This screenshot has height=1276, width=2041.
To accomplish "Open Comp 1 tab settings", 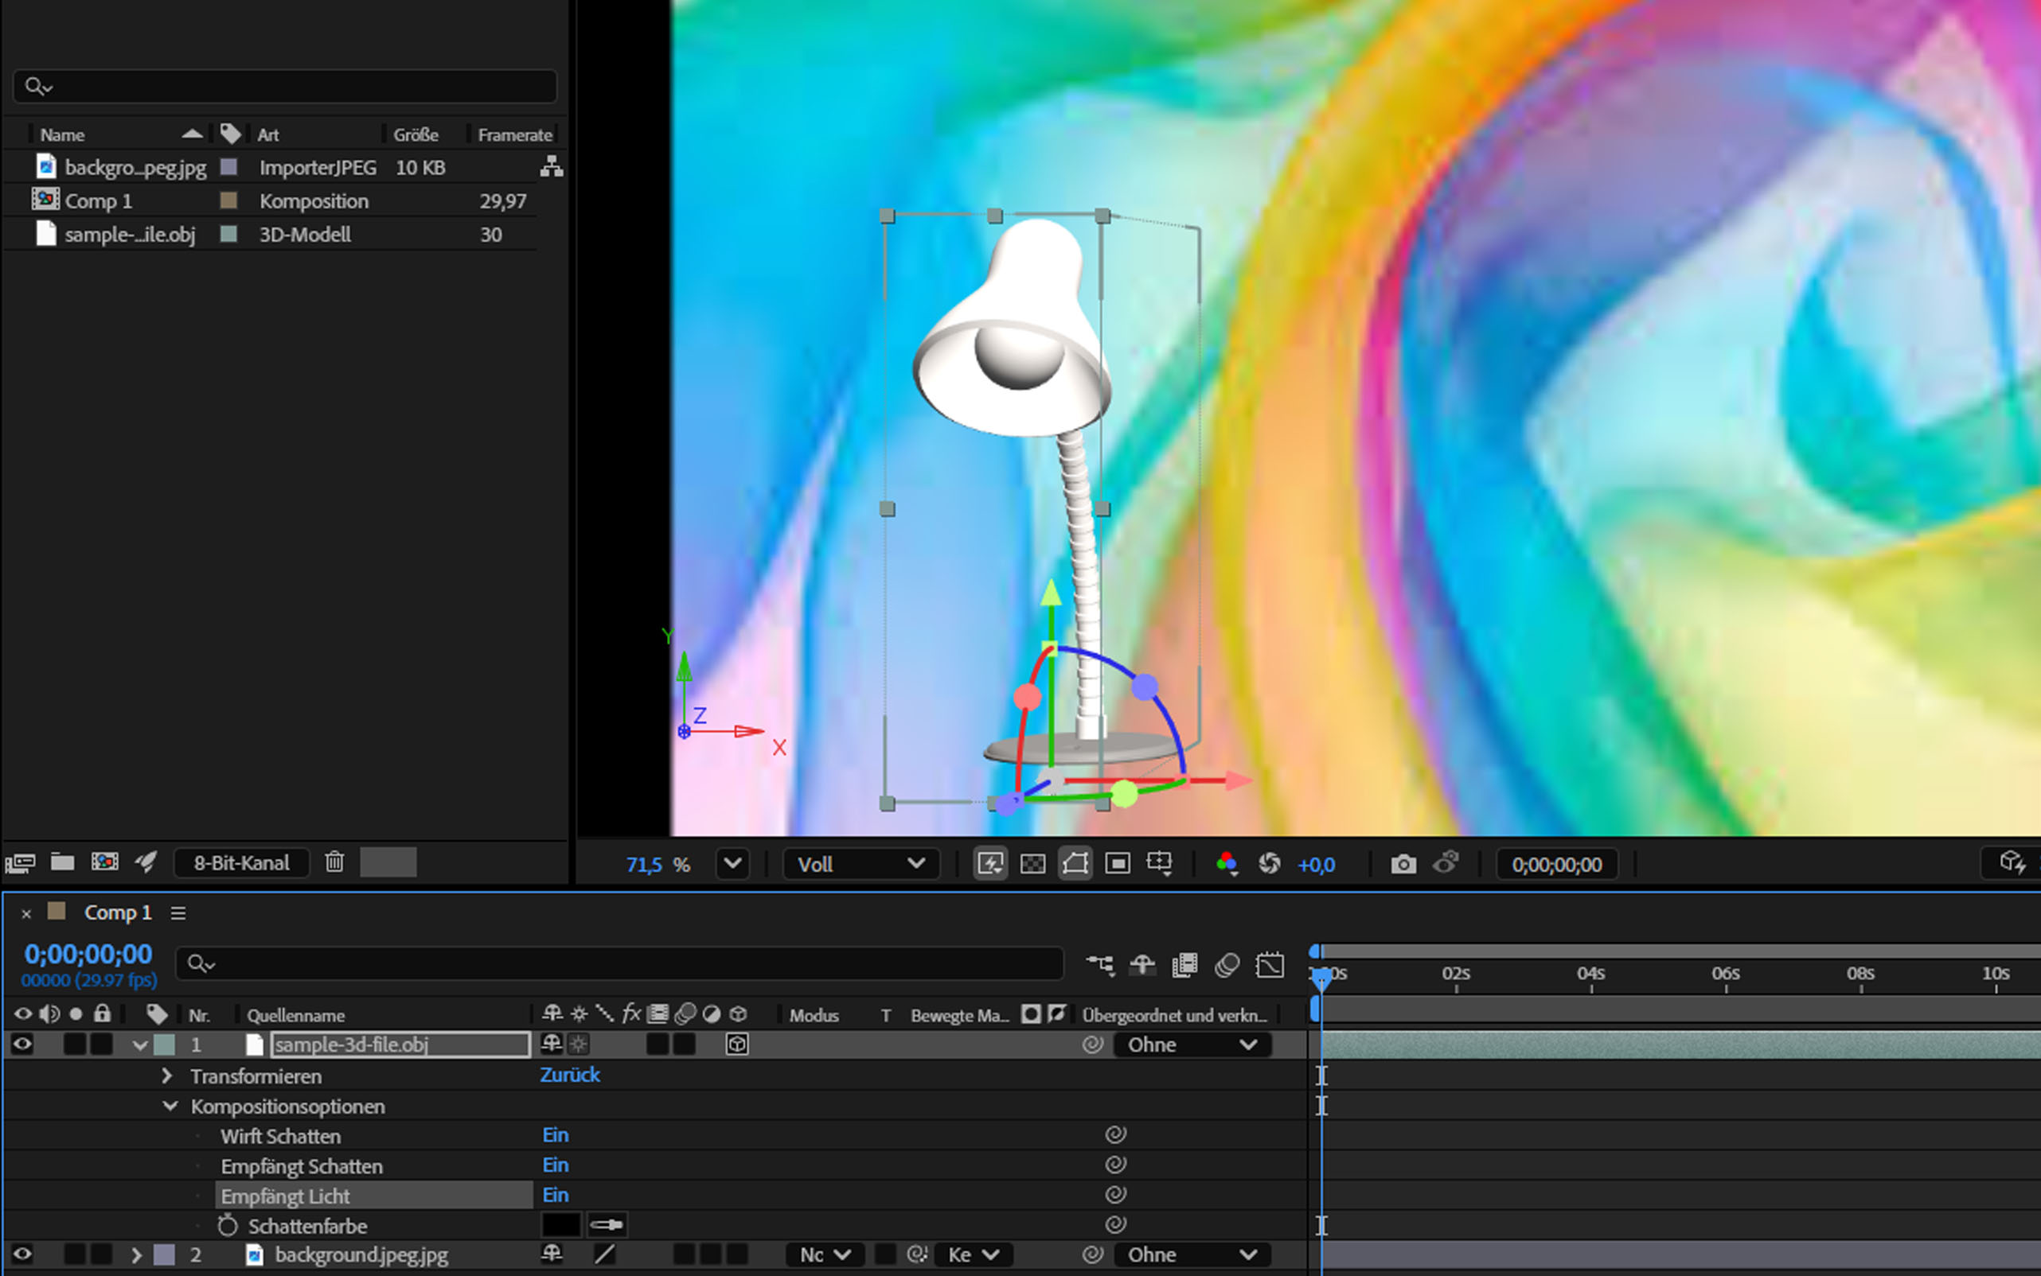I will click(x=177, y=912).
